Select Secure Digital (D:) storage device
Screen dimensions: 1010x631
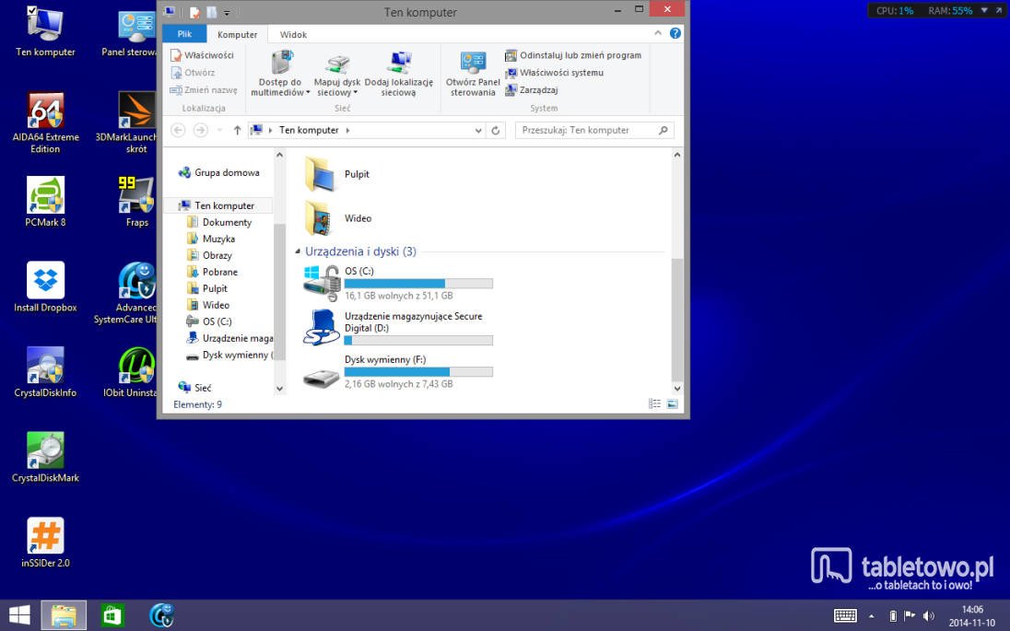(322, 327)
